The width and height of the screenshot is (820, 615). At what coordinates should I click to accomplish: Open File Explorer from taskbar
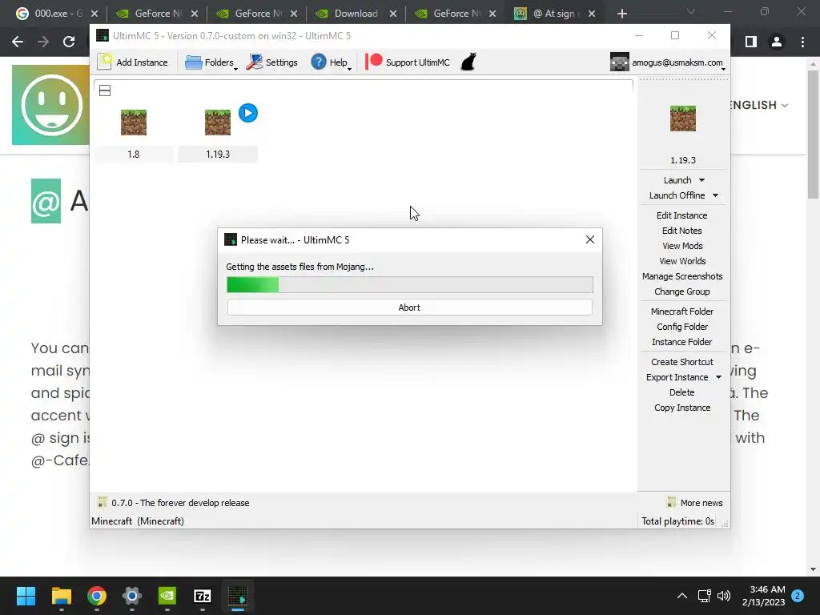pos(61,596)
